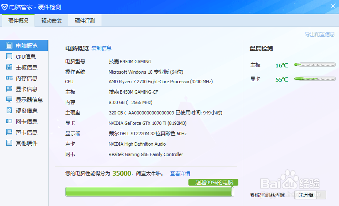Click the 显卡信息 graphics card icon

tap(9, 89)
